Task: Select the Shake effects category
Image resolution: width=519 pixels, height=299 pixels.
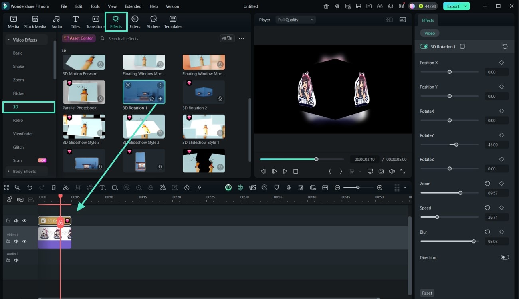Action: [18, 67]
